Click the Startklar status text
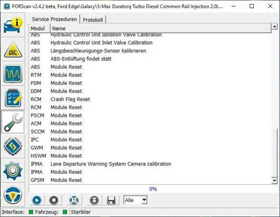The width and height of the screenshot is (280, 217). pyautogui.click(x=81, y=212)
